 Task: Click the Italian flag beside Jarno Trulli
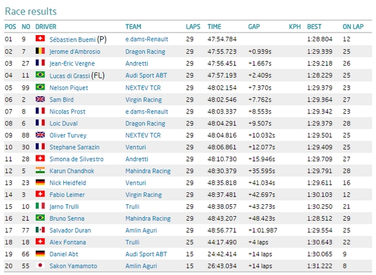point(40,205)
